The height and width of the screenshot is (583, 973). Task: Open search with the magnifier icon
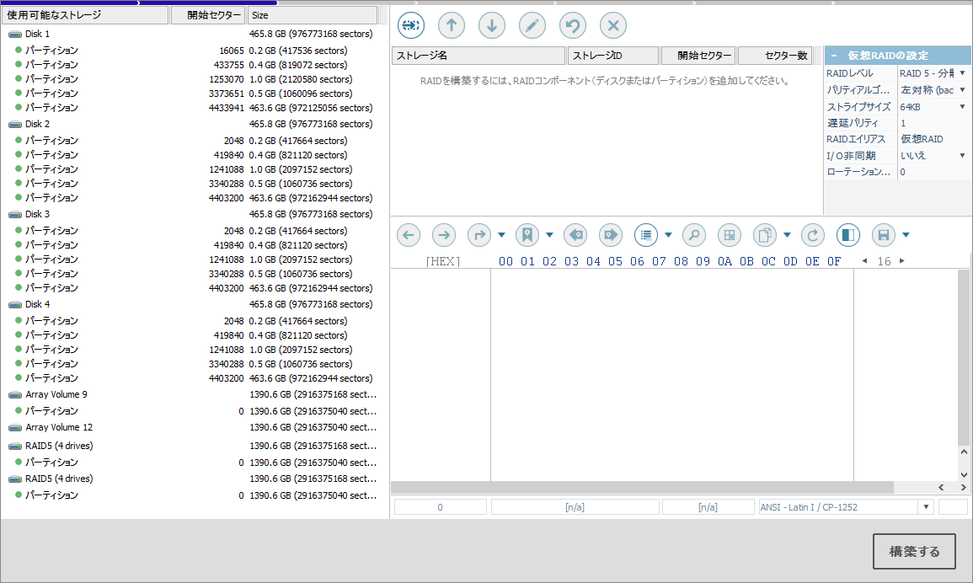(x=694, y=235)
